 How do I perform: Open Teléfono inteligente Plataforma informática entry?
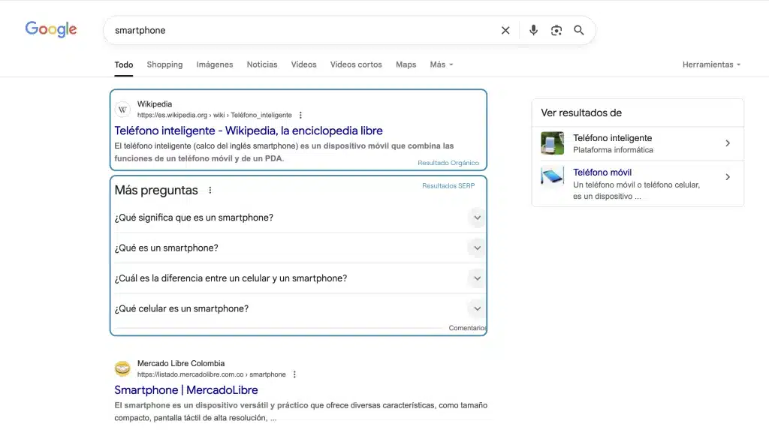pos(638,143)
